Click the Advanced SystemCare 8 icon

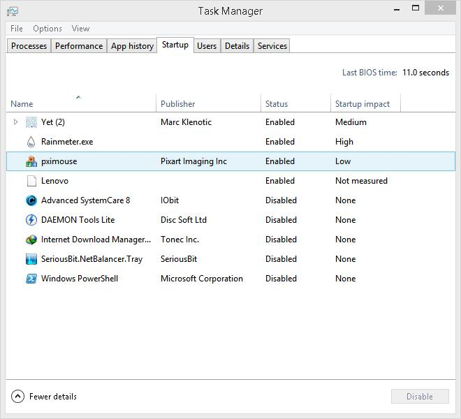31,200
